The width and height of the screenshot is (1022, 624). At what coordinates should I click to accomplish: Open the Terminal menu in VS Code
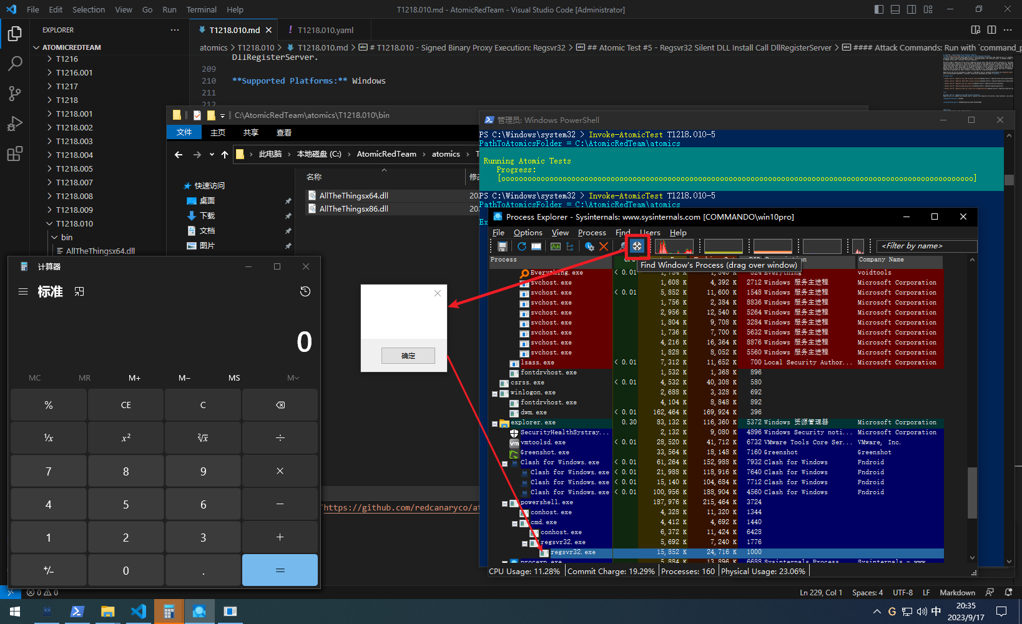201,9
